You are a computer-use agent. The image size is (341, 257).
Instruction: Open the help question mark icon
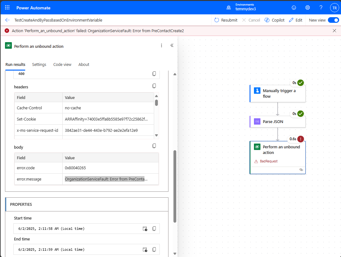click(321, 7)
